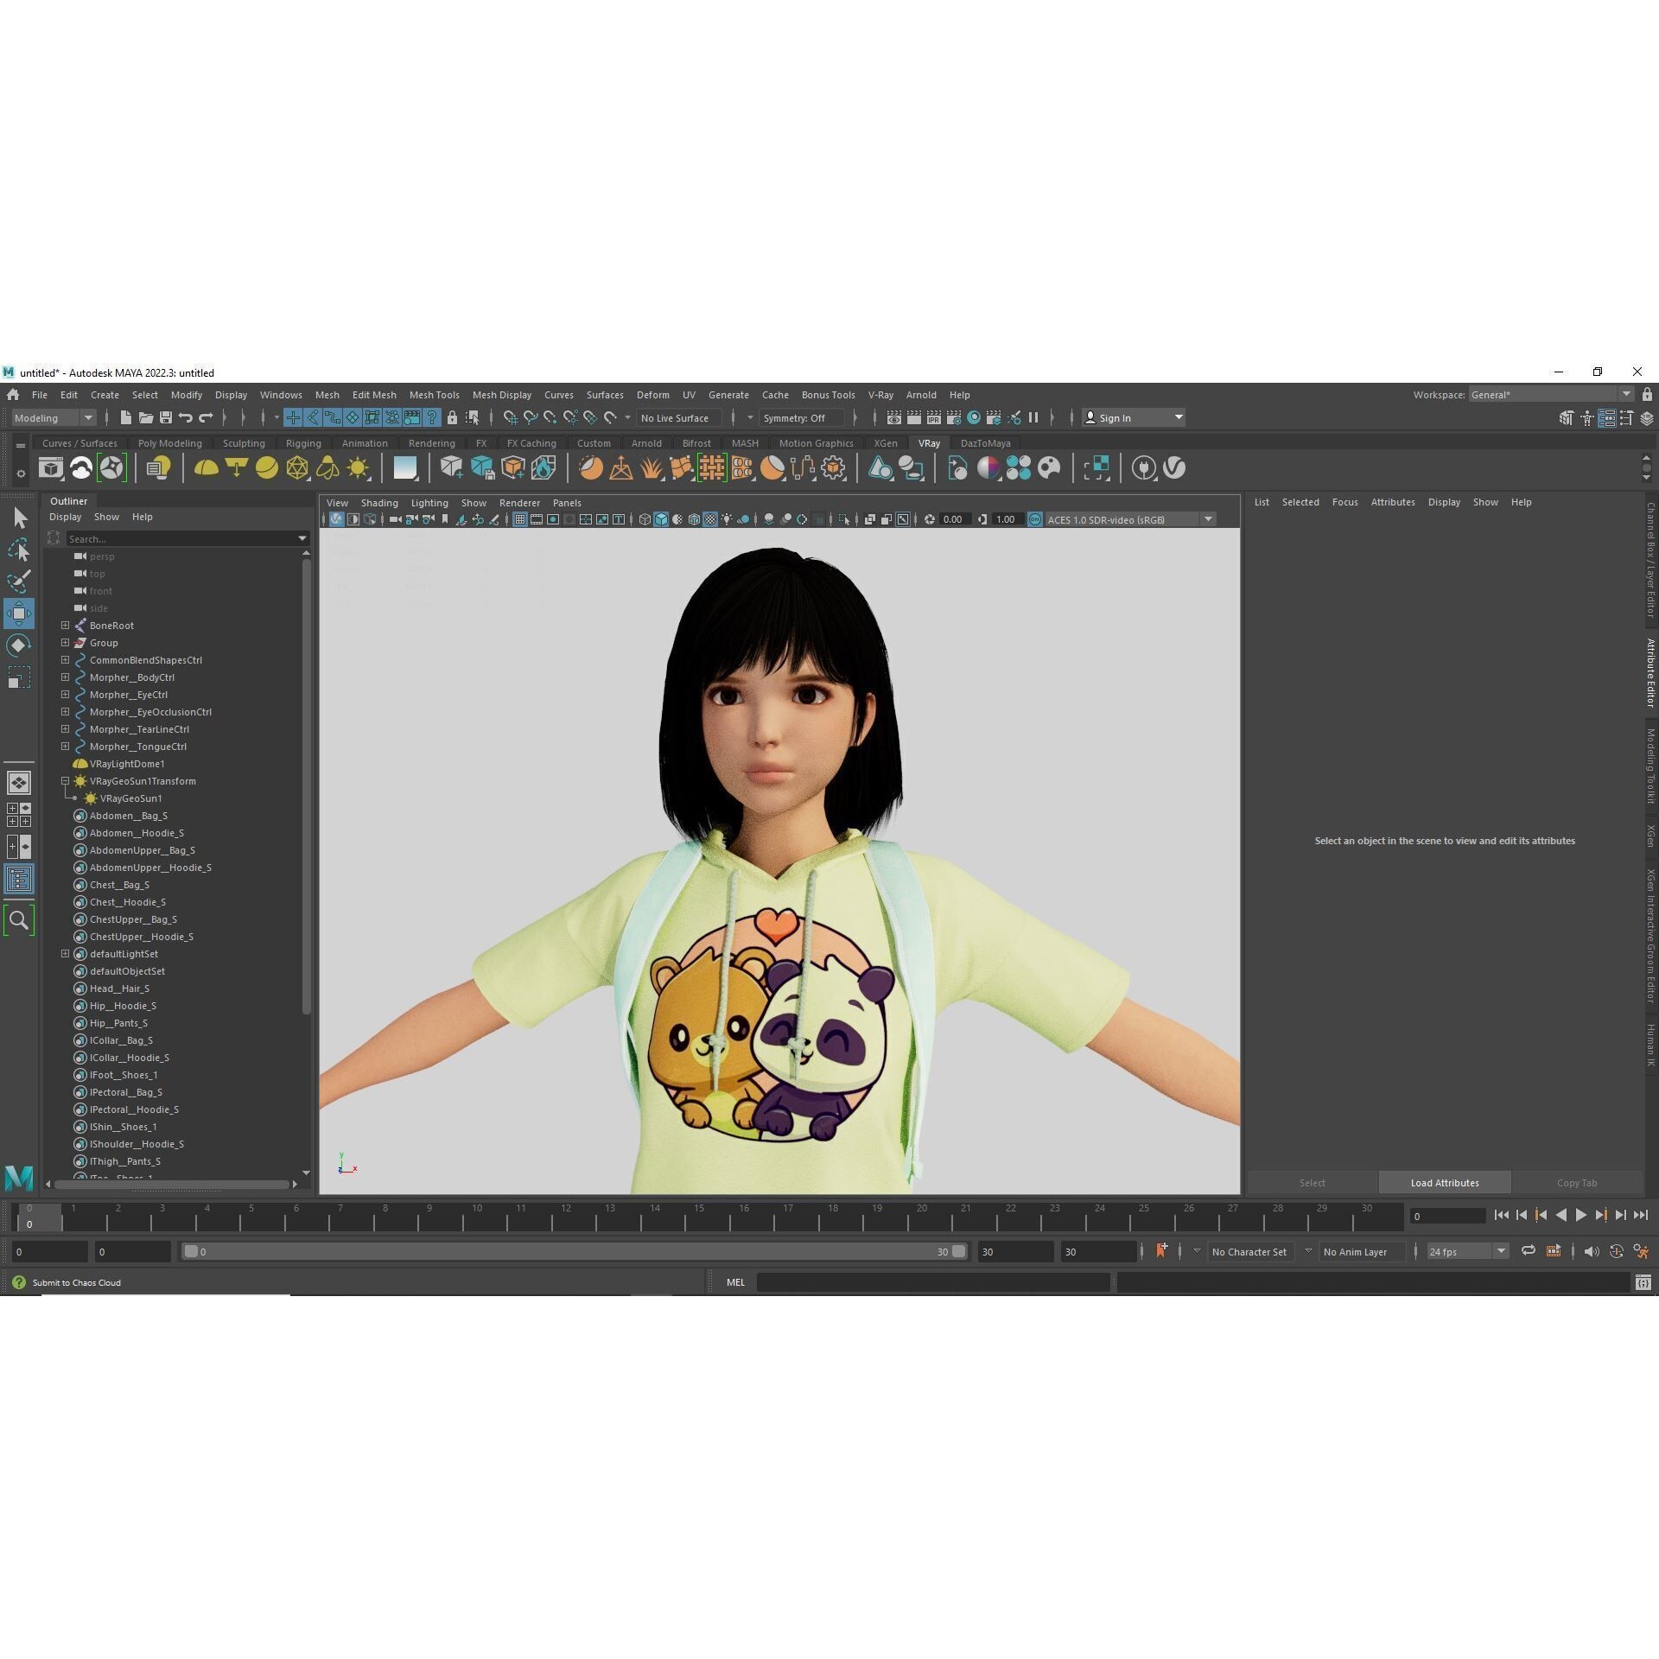
Task: Click the Select button in Attribute Editor
Action: pyautogui.click(x=1312, y=1183)
